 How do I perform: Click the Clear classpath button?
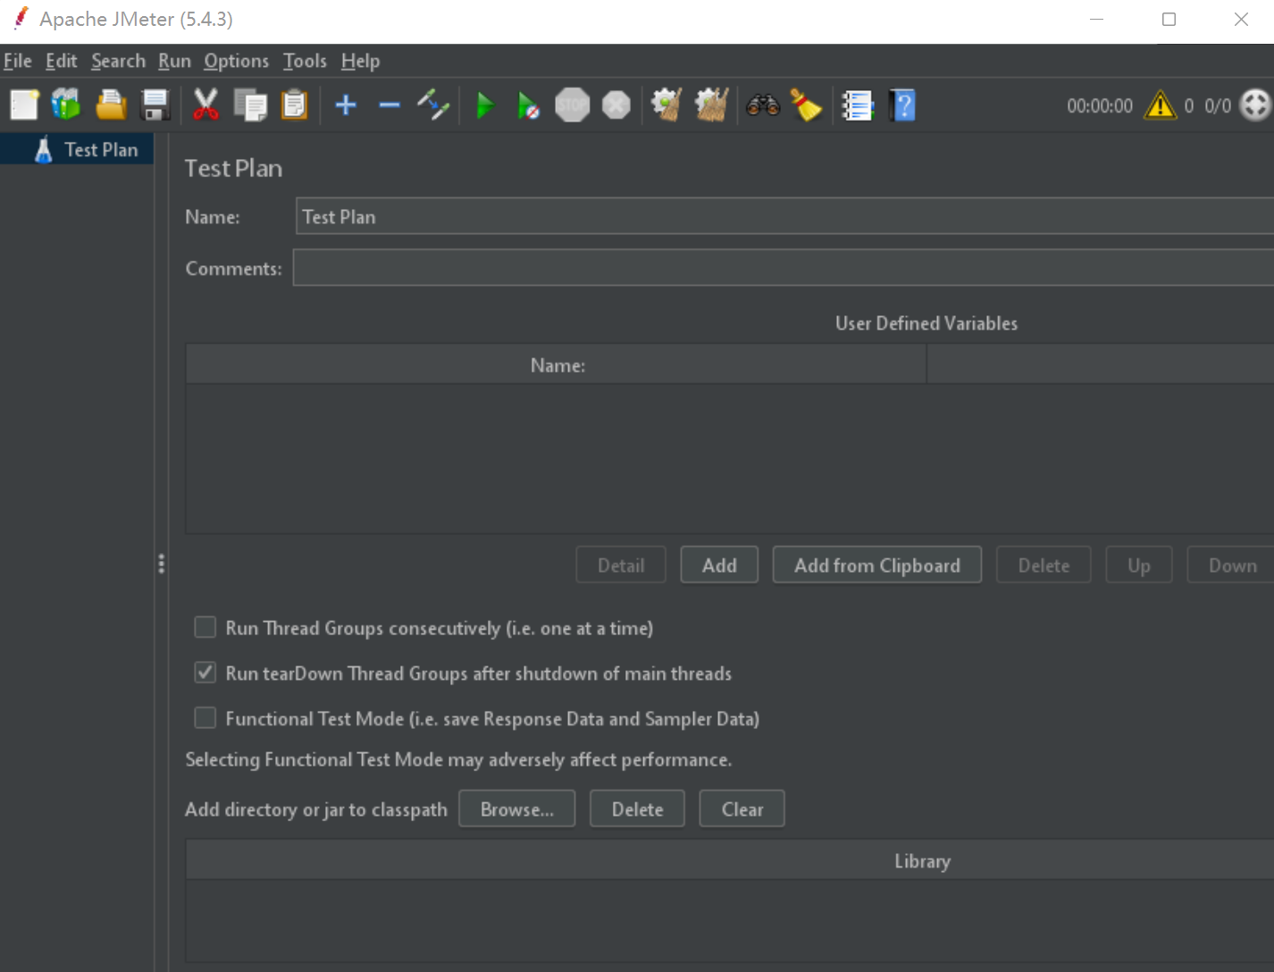[x=742, y=809]
